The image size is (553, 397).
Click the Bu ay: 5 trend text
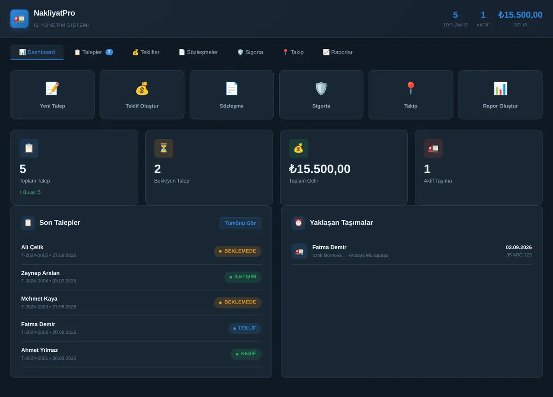30,192
